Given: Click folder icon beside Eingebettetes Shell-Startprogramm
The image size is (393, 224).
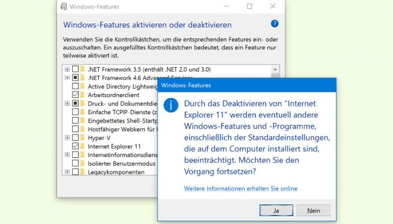Looking at the screenshot, I should [83, 120].
